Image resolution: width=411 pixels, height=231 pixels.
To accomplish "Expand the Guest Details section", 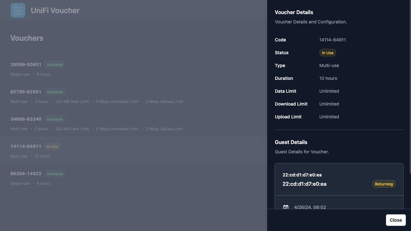I will coord(291,142).
